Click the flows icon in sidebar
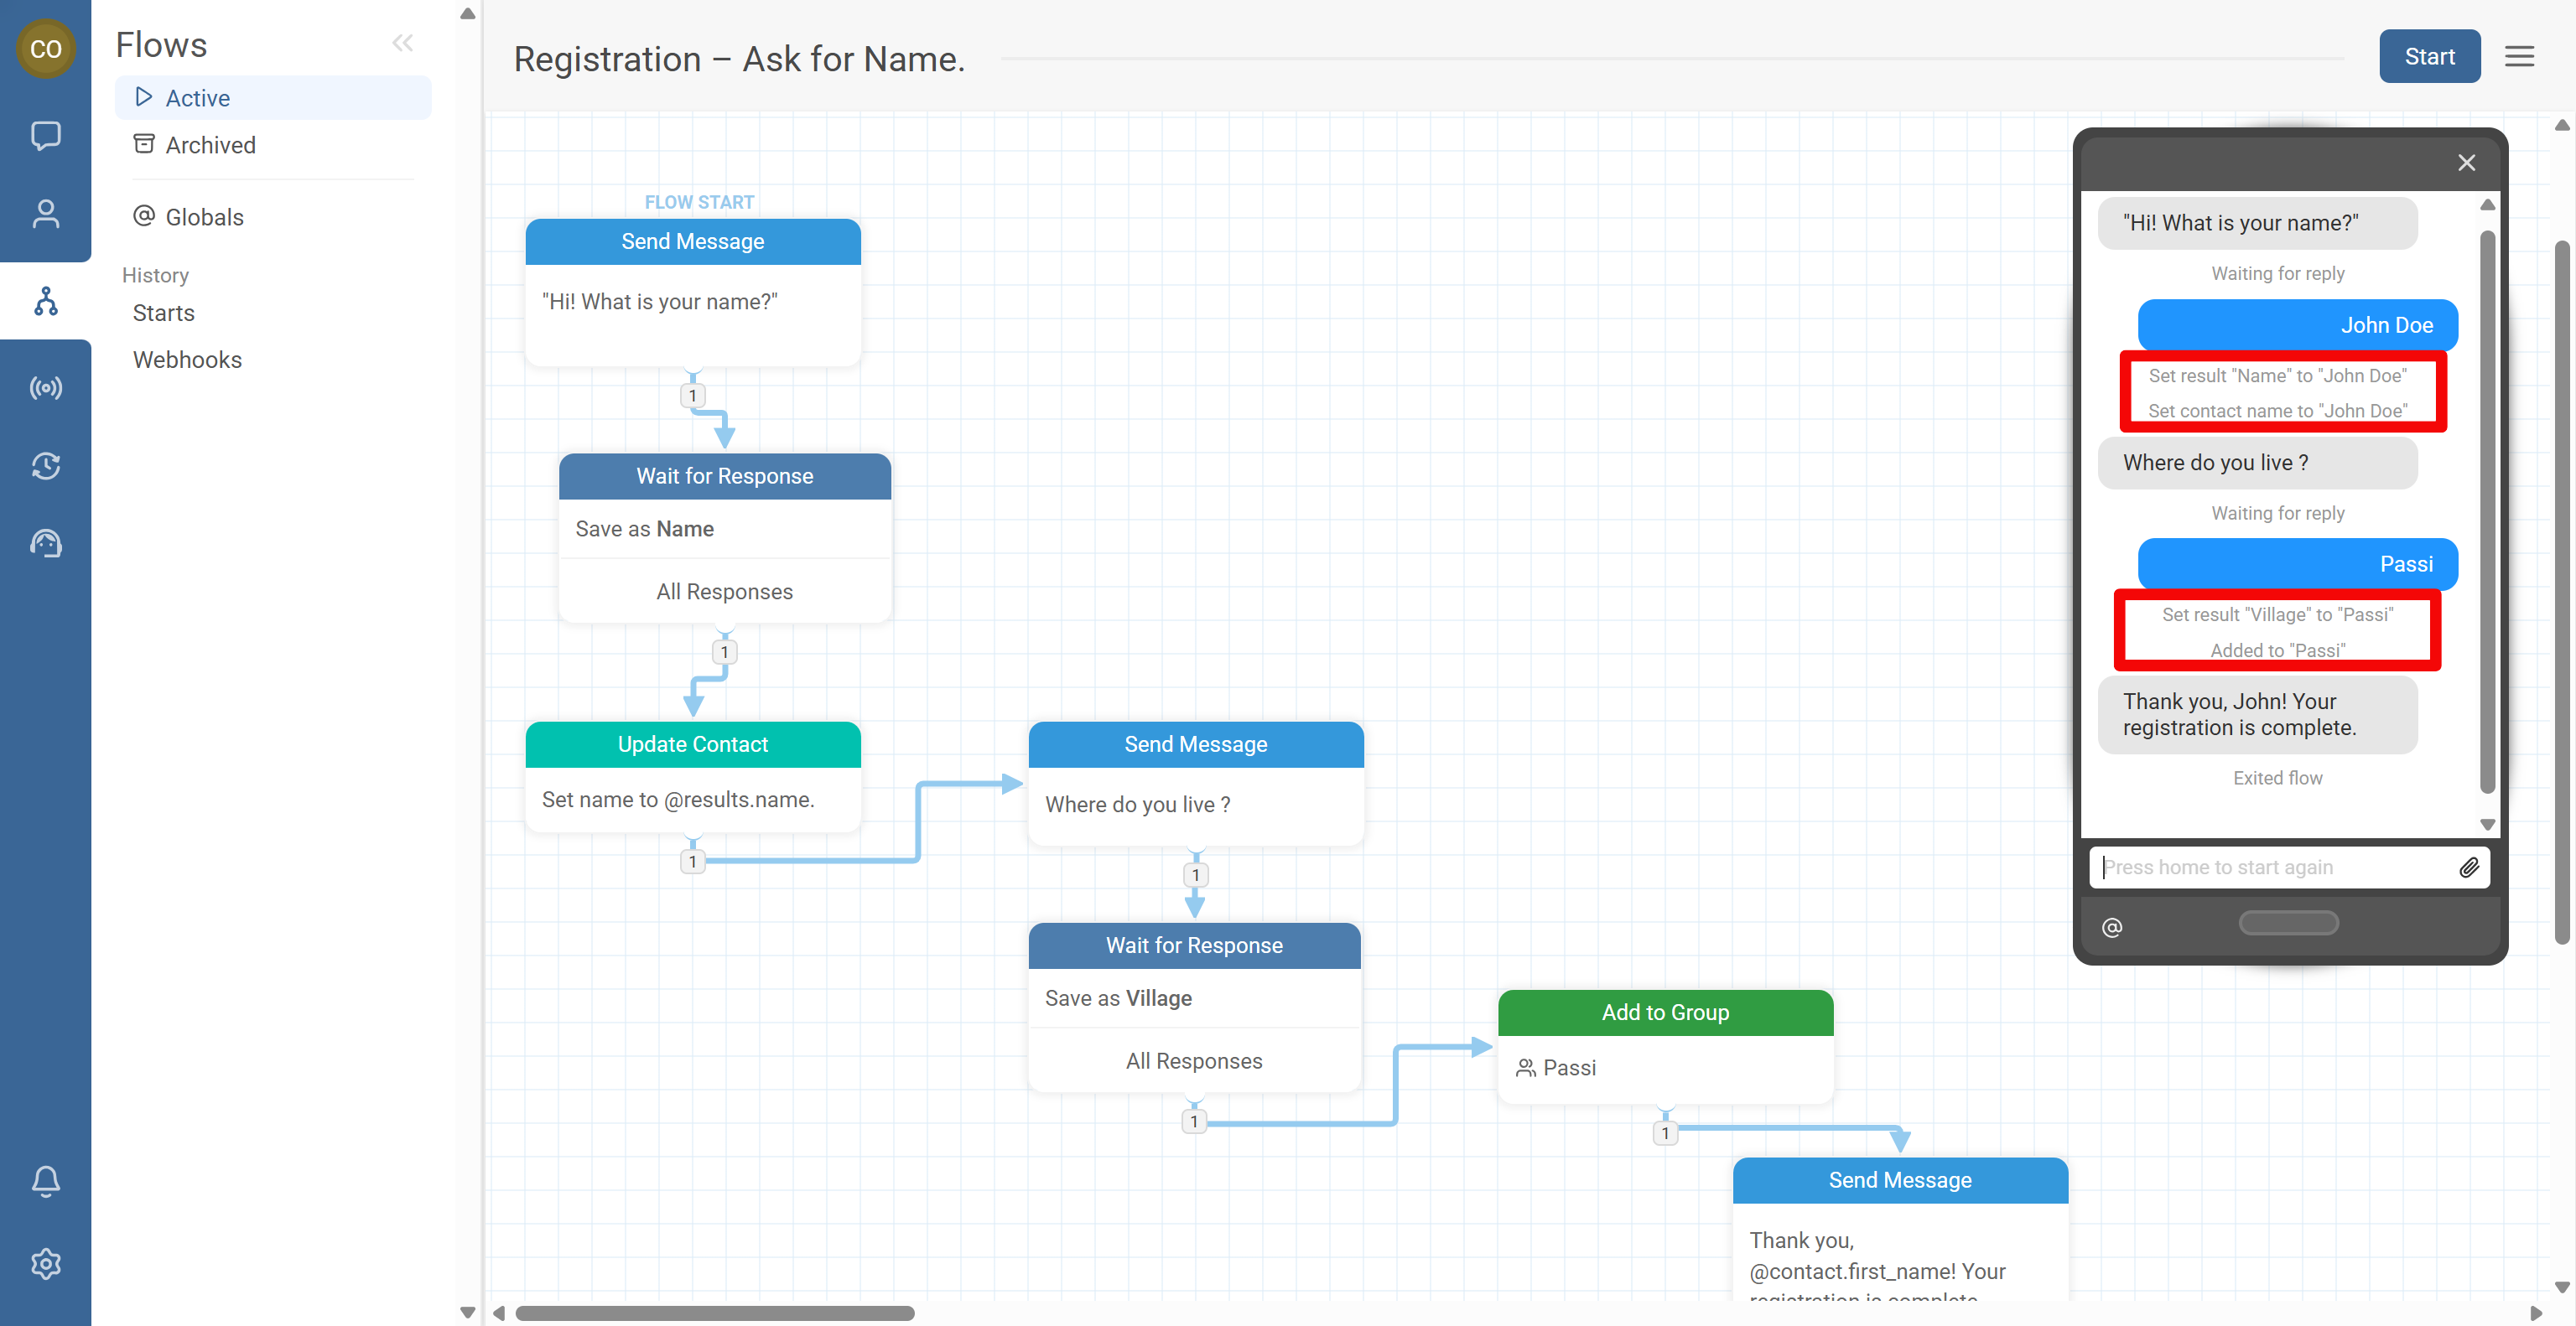 (45, 301)
